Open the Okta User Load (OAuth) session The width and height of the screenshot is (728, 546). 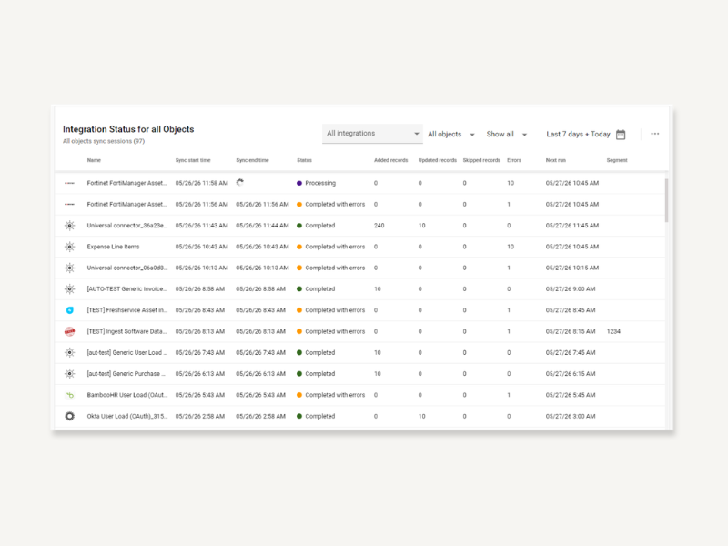click(126, 417)
